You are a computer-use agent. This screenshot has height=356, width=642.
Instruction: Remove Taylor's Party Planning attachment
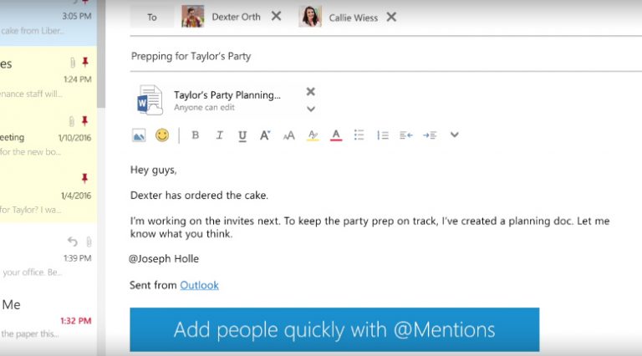click(311, 91)
